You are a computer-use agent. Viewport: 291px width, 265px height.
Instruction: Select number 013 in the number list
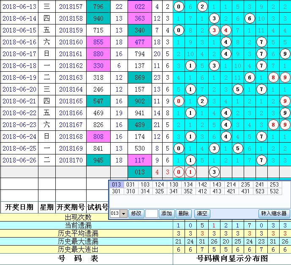pos(117,184)
